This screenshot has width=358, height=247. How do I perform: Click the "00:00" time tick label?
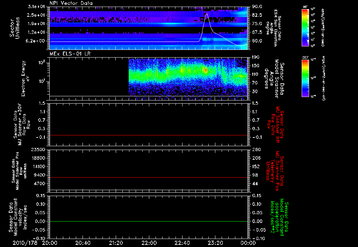click(248, 243)
